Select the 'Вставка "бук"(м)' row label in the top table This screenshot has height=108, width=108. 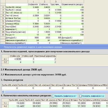(x=17, y=18)
